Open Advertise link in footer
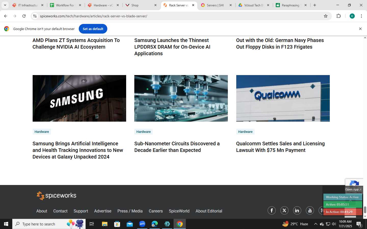The height and width of the screenshot is (229, 367). click(x=103, y=211)
